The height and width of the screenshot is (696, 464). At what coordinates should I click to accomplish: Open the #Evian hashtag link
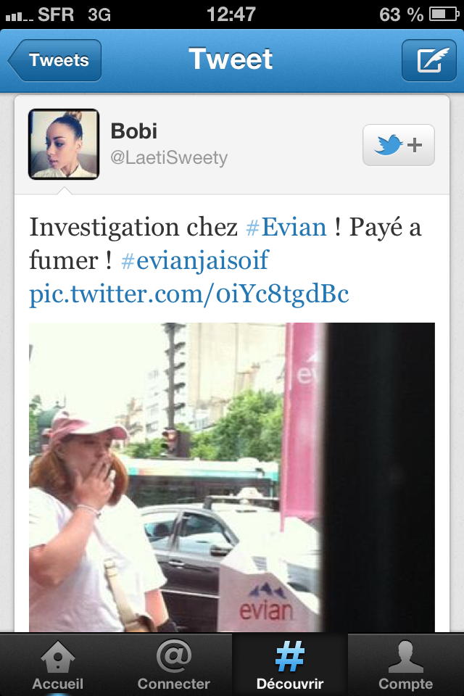point(286,227)
